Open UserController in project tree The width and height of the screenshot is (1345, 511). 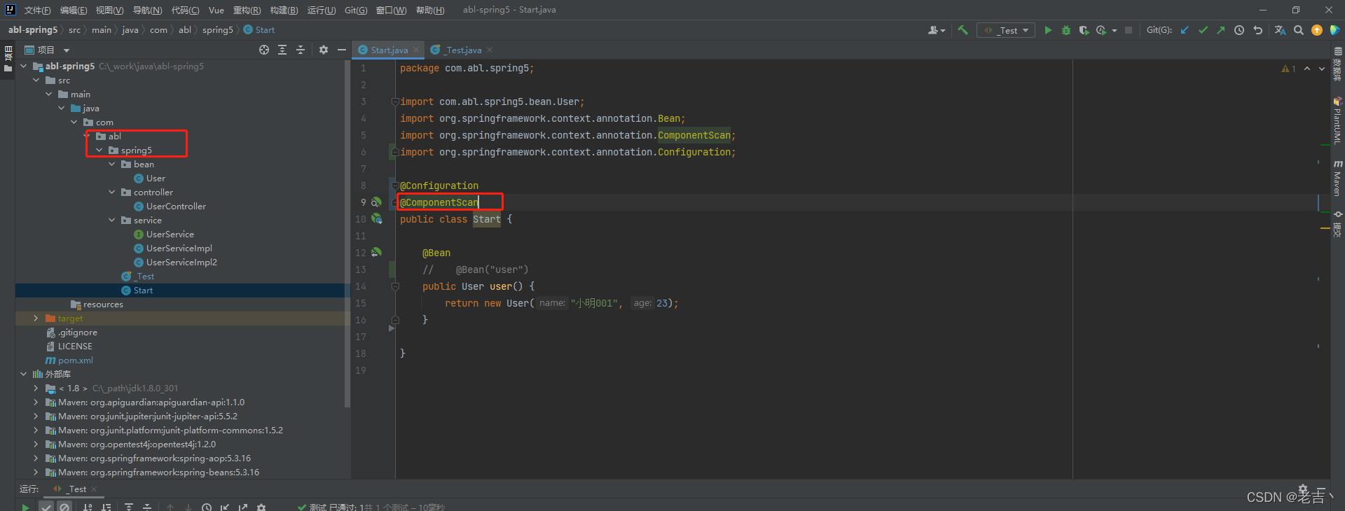[176, 206]
